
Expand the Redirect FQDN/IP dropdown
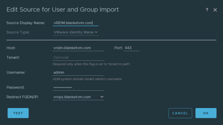[x=78, y=97]
